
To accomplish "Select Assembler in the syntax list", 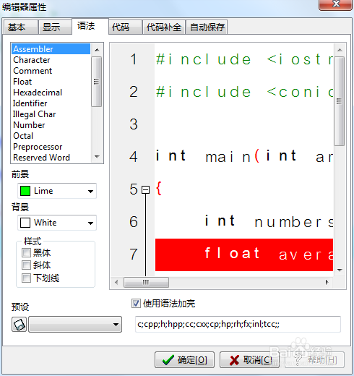I will click(51, 49).
